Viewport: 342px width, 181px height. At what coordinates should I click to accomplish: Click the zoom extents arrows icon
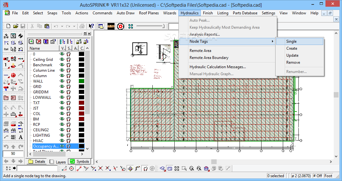(131, 26)
